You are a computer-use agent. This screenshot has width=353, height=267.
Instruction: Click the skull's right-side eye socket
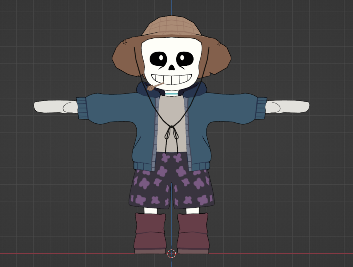pos(185,59)
